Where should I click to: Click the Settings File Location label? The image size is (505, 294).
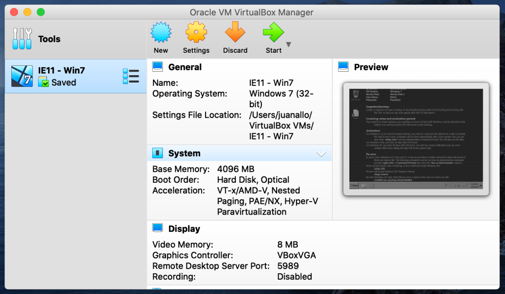click(x=197, y=115)
